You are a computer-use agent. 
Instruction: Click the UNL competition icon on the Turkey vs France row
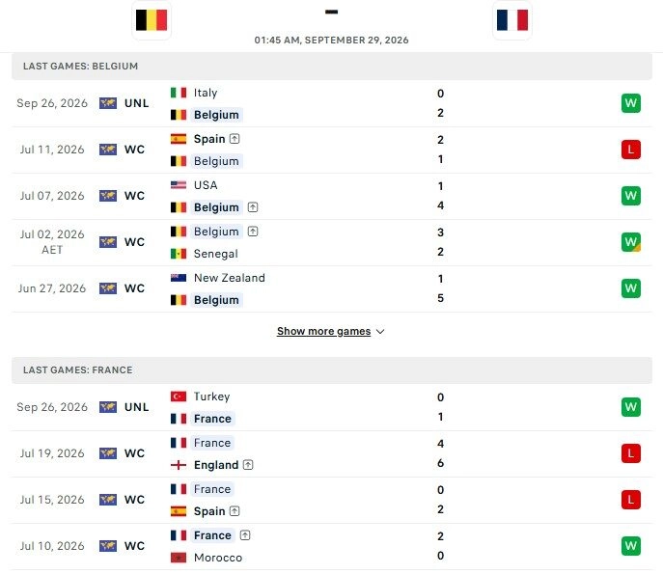108,407
